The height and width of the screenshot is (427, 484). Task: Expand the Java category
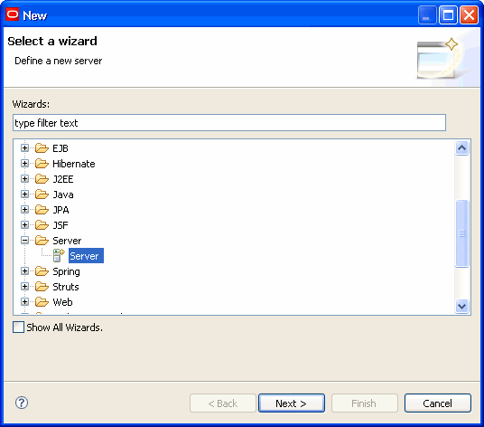[24, 195]
